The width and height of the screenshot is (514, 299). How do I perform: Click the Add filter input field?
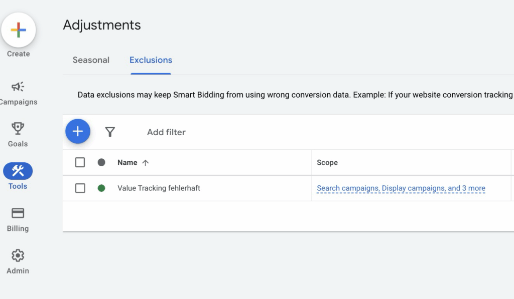point(166,132)
